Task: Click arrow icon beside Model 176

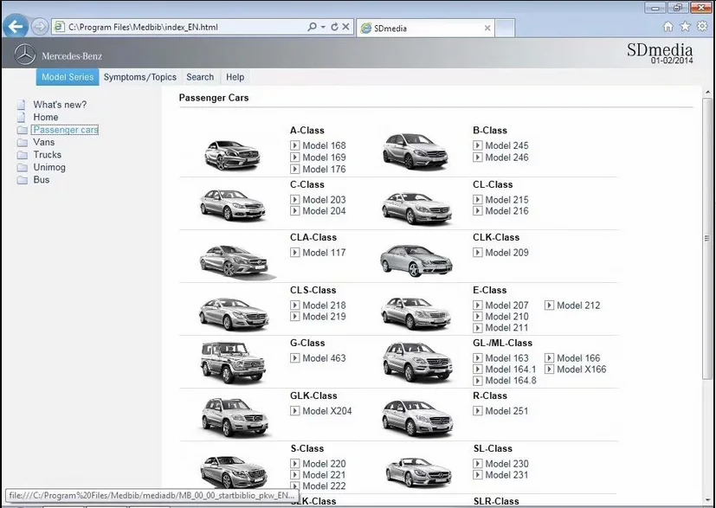Action: tap(294, 169)
